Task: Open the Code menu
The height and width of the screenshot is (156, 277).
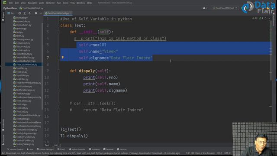Action: [x=42, y=3]
